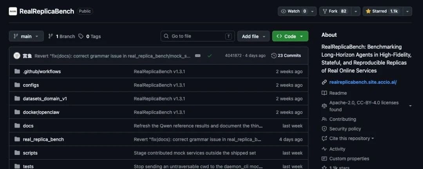Click the Security policy shield icon
Image resolution: width=423 pixels, height=169 pixels.
click(324, 129)
